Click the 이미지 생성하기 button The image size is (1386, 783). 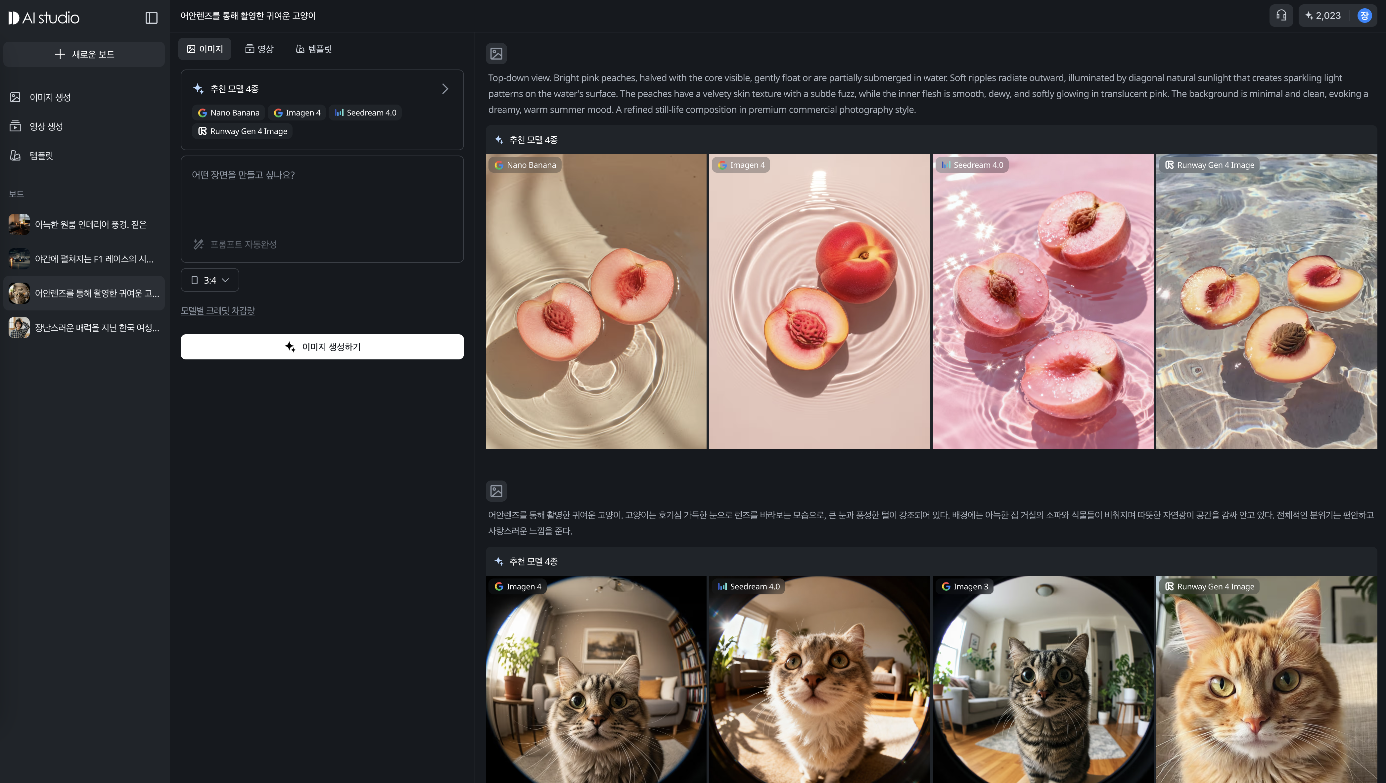pyautogui.click(x=322, y=346)
